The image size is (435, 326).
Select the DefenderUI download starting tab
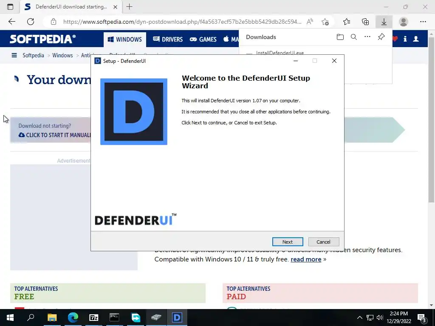(71, 7)
